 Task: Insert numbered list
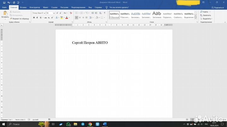82,13
